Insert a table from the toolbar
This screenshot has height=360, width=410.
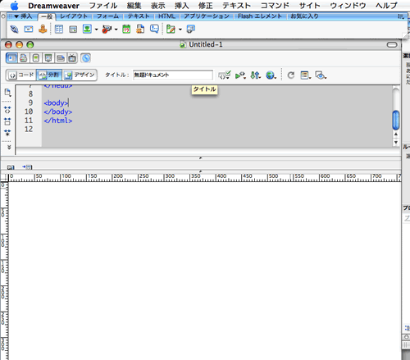click(x=59, y=29)
